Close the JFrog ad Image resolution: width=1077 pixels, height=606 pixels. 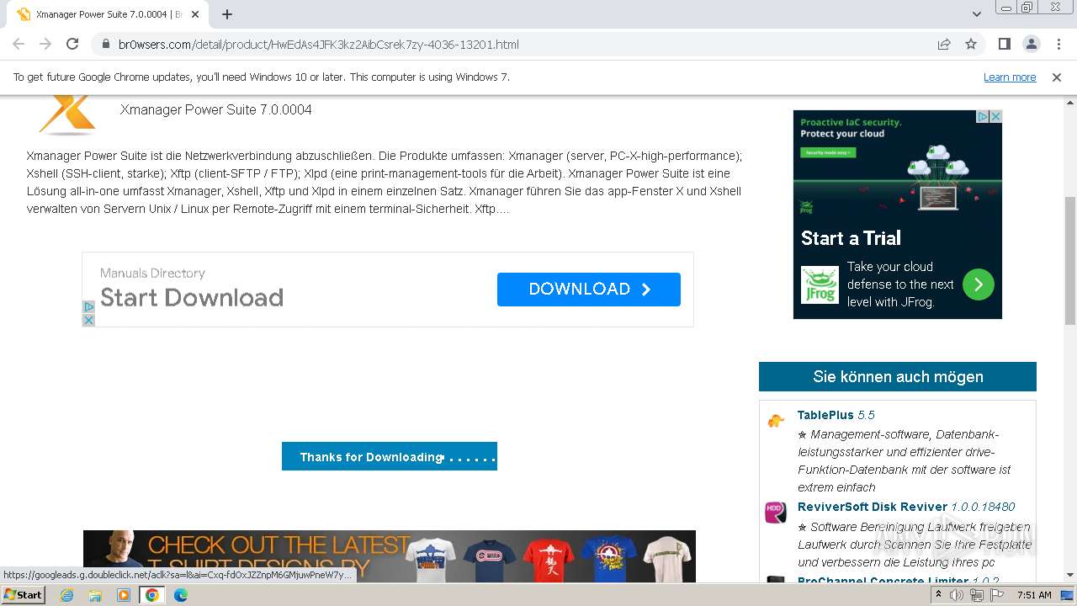[x=995, y=116]
